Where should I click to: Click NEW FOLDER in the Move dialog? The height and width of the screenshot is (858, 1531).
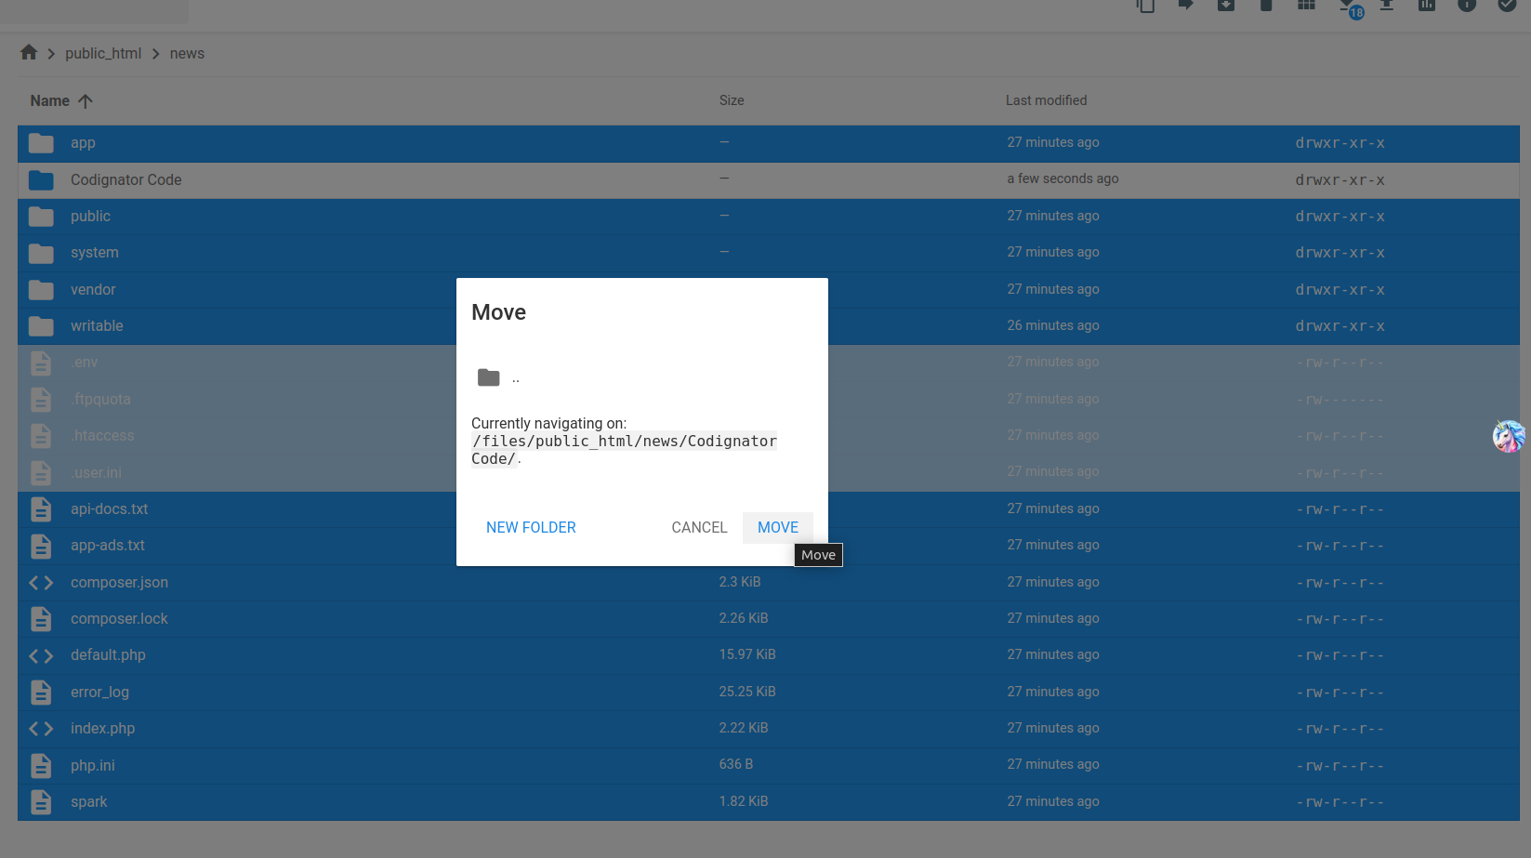pos(531,527)
